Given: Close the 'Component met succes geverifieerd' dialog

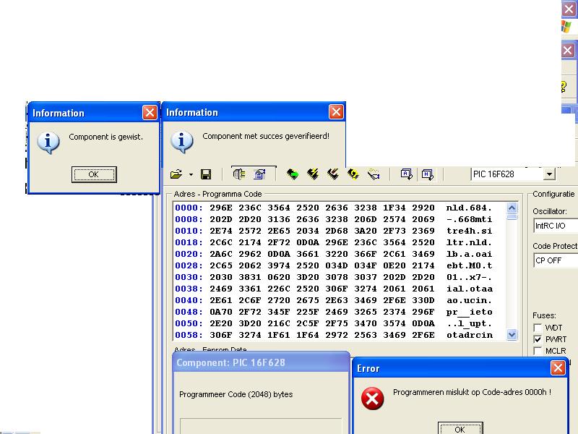Looking at the screenshot, I should click(336, 112).
